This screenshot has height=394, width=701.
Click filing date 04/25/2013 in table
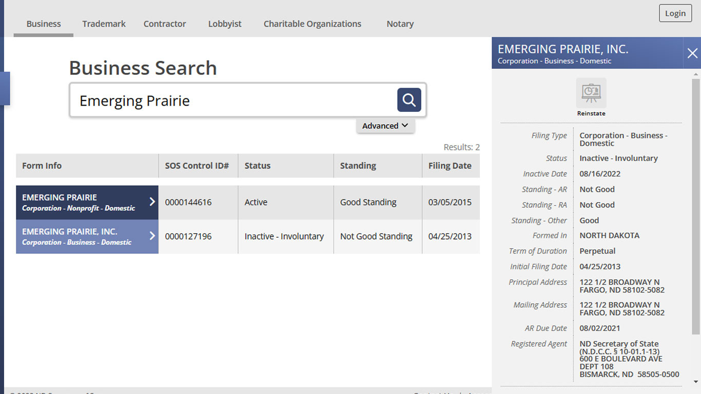point(450,237)
